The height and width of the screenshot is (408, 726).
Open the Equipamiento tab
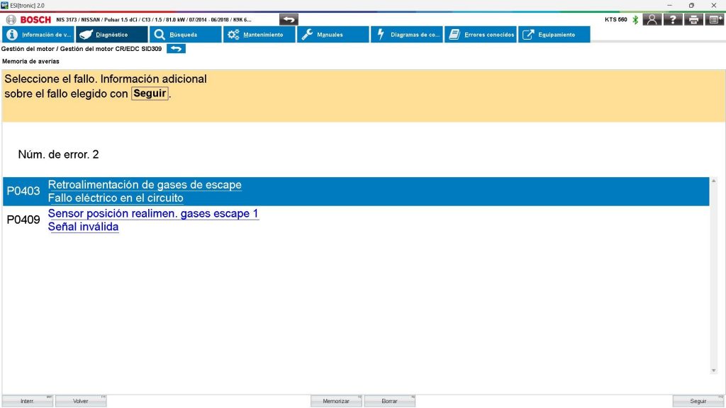point(554,34)
